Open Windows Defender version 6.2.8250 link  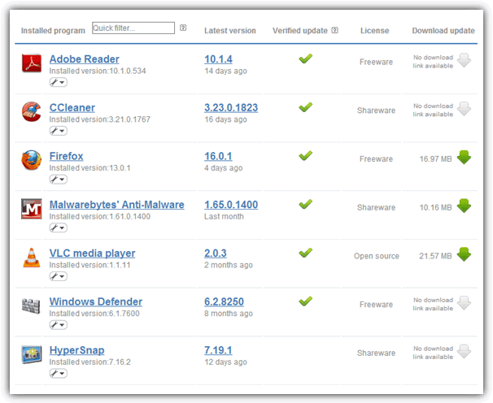pos(224,301)
